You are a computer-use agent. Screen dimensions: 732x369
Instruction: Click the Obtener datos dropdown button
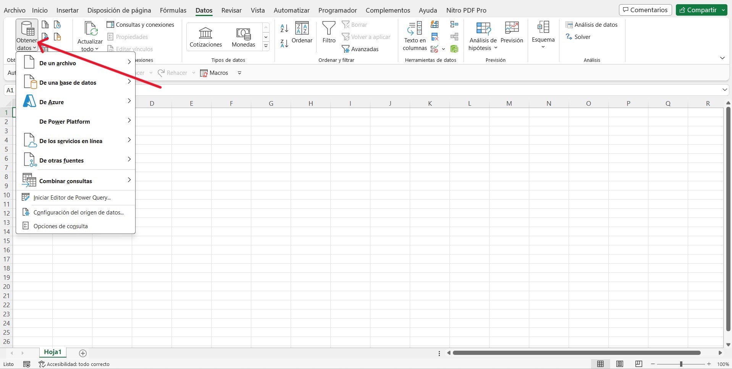pos(27,35)
